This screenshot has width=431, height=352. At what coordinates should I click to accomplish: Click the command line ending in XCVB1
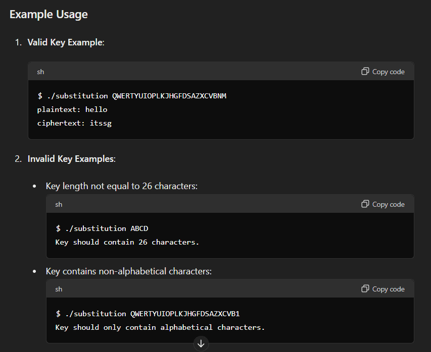pyautogui.click(x=148, y=314)
